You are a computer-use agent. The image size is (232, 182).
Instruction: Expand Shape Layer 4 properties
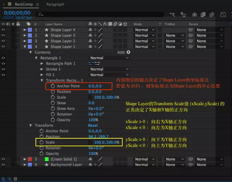[25, 30]
